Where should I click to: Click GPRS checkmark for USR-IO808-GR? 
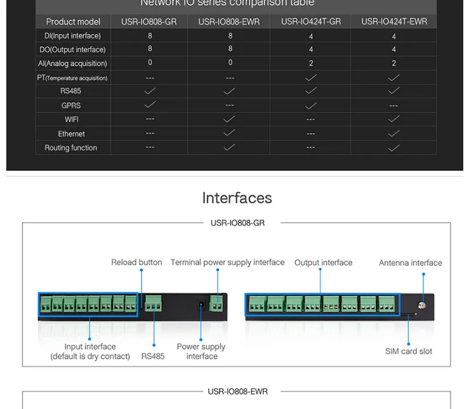coord(150,105)
